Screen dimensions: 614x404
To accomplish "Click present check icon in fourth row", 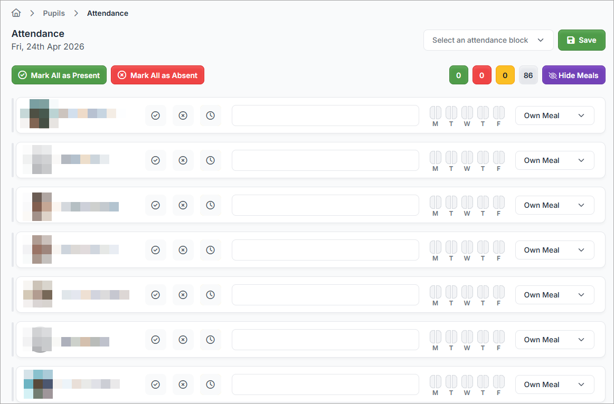I will [x=155, y=250].
